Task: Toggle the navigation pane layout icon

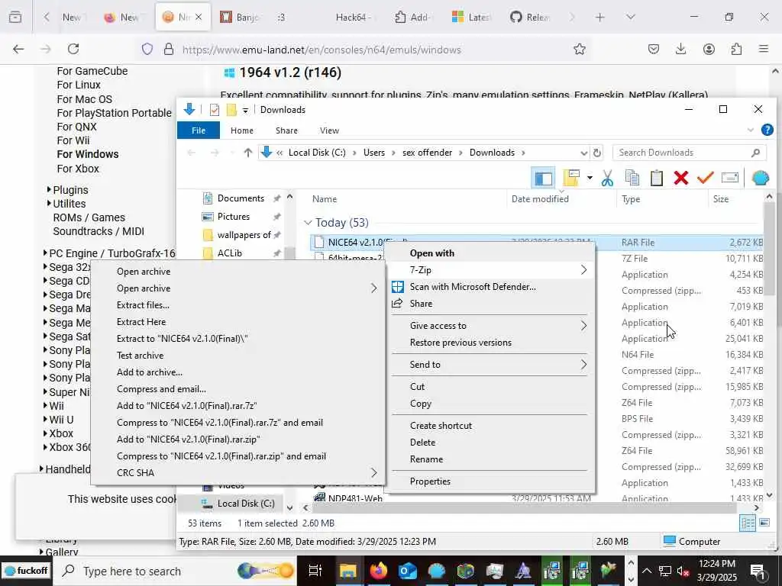Action: click(543, 178)
